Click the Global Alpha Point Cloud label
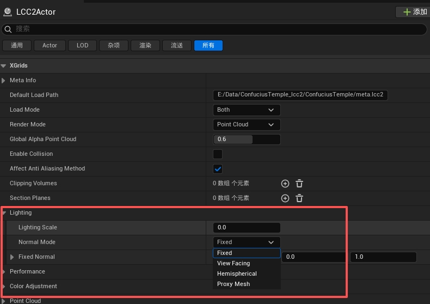430x304 pixels. pos(43,139)
